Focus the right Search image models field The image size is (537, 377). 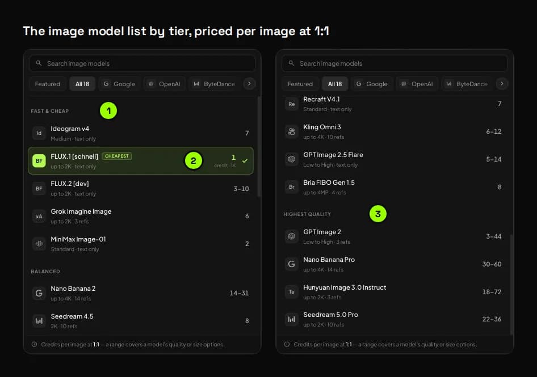(395, 63)
